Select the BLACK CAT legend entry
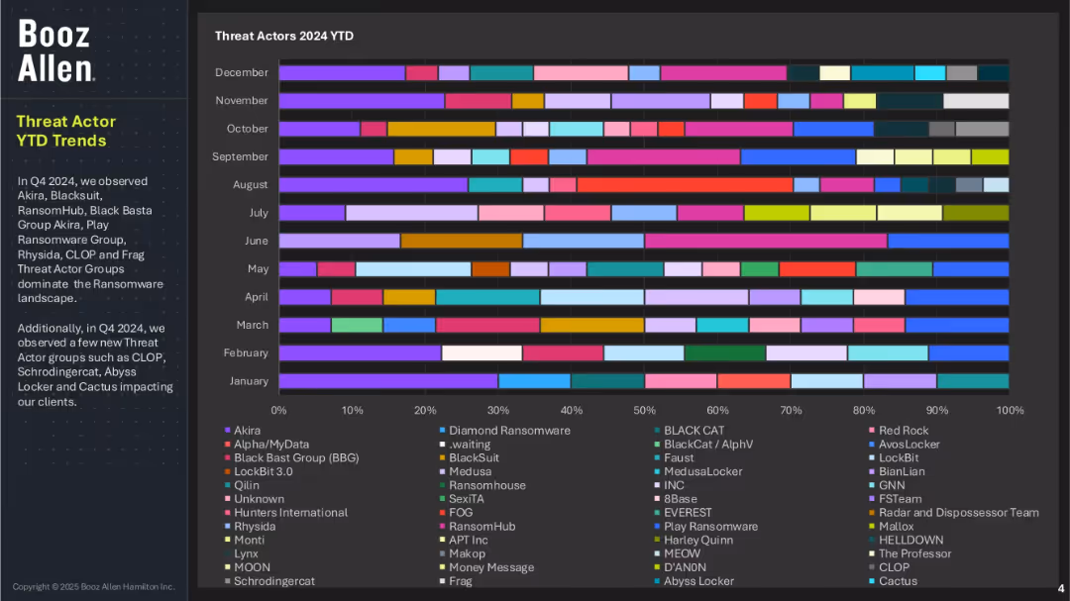Image resolution: width=1070 pixels, height=601 pixels. click(x=690, y=431)
